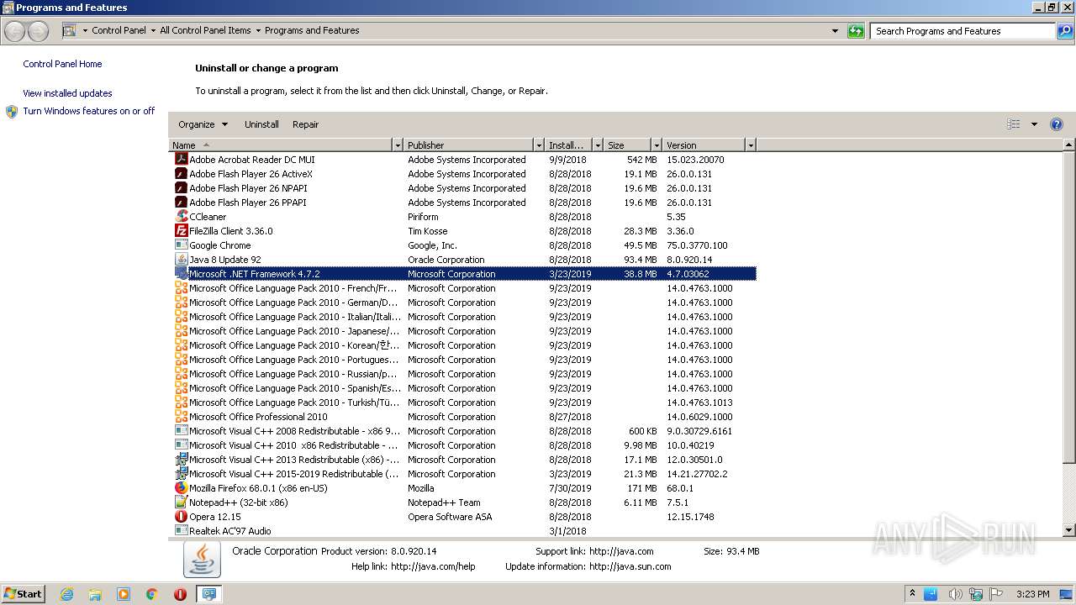1076x605 pixels.
Task: Click the tray clock showing 3:23 PM
Action: tap(1032, 594)
